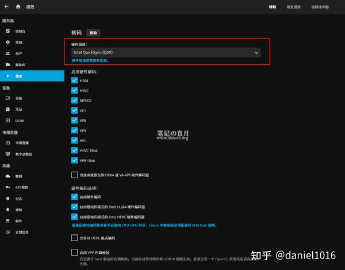Open 常规 general settings gear icon
345x270 pixels.
pos(7,42)
